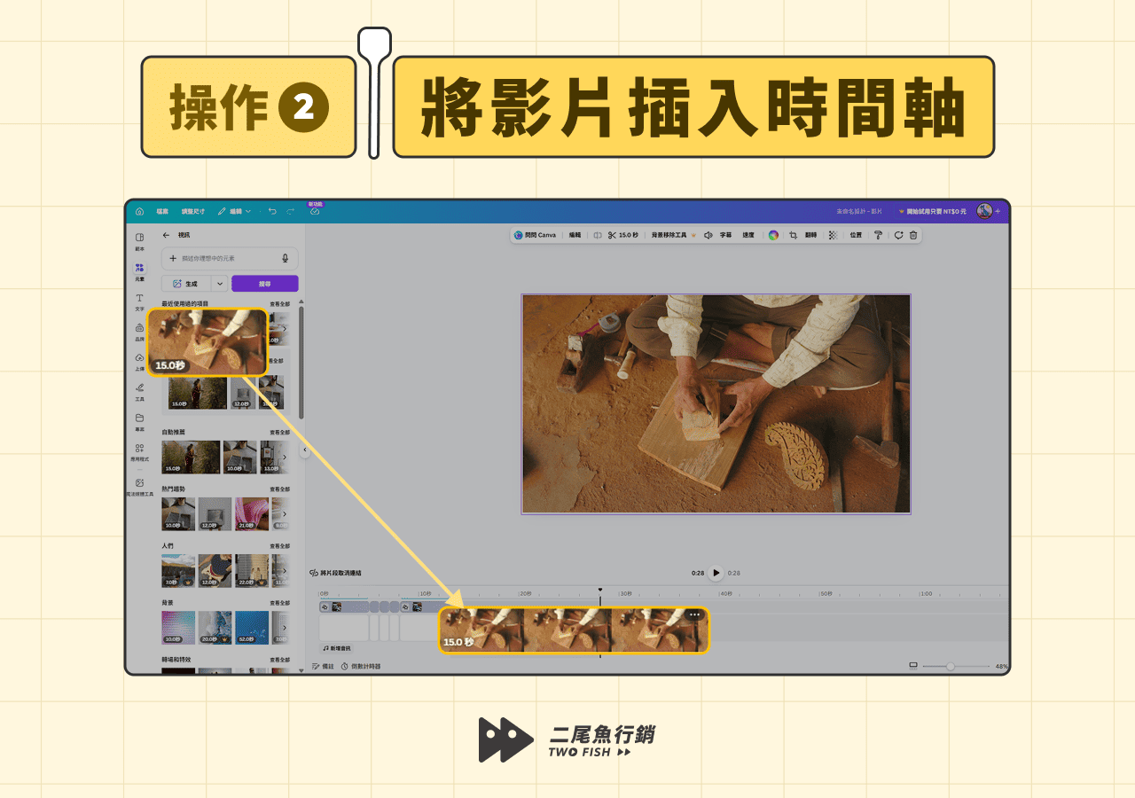Open the 工具 tools tab
Image resolution: width=1135 pixels, height=798 pixels.
(139, 392)
